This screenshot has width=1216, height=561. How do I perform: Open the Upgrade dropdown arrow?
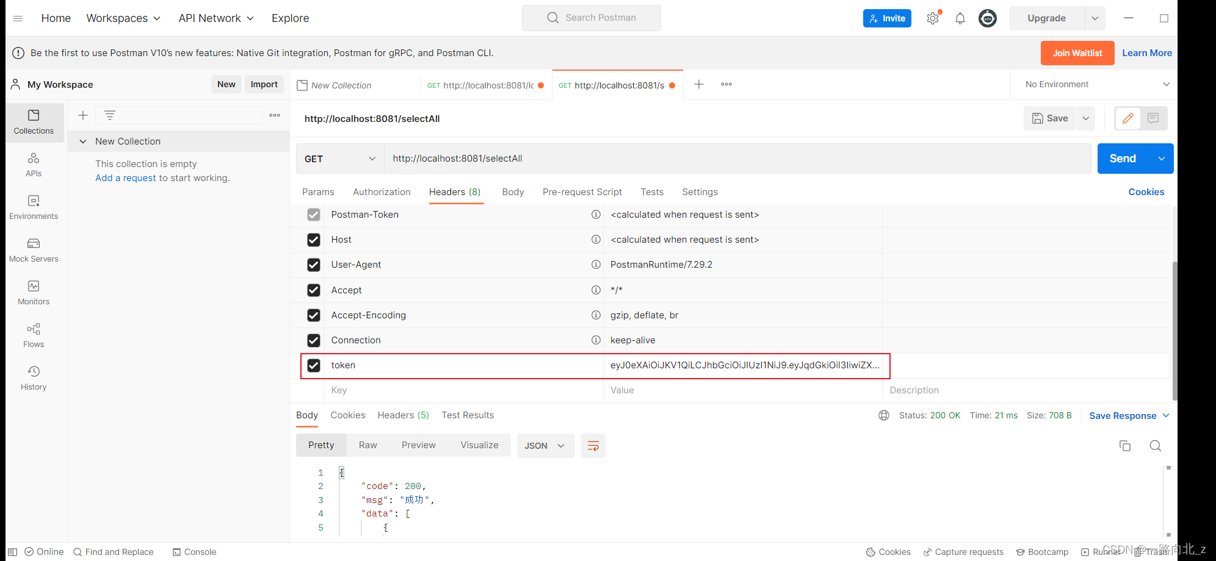pos(1095,18)
